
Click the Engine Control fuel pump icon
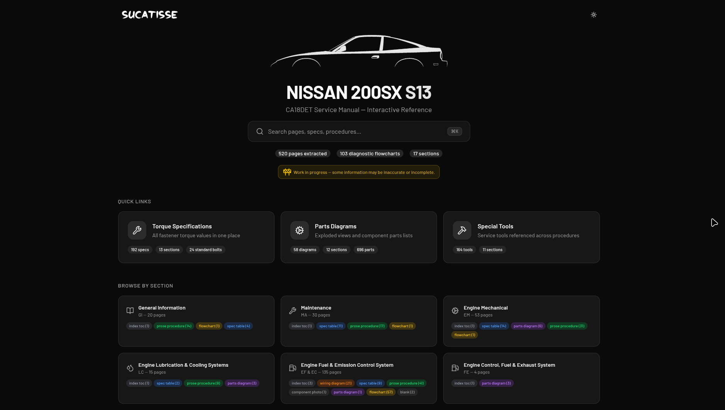[455, 368]
